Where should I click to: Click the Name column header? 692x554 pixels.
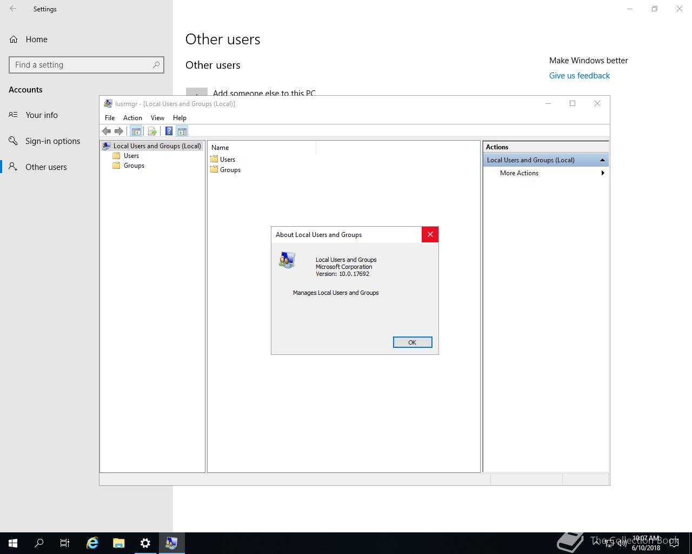point(262,148)
